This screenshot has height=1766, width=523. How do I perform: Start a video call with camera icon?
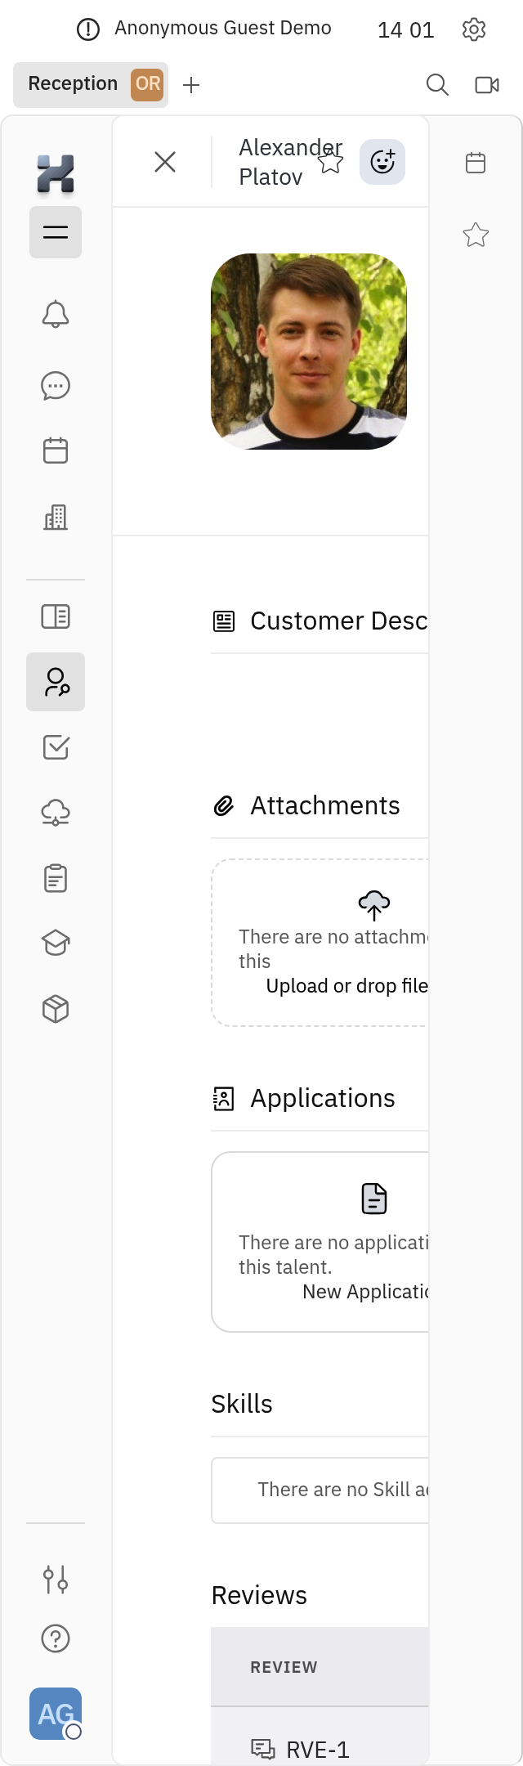click(487, 85)
